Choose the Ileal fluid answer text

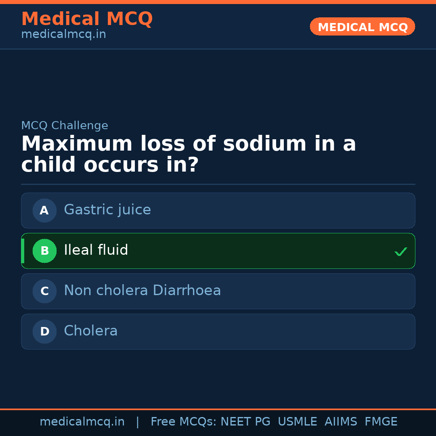(96, 250)
